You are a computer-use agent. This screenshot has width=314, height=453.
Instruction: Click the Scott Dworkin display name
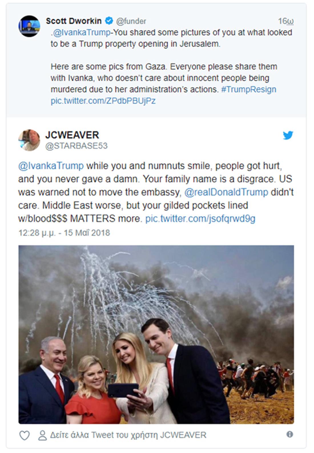74,21
